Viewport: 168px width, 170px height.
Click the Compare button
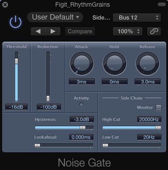point(80,31)
